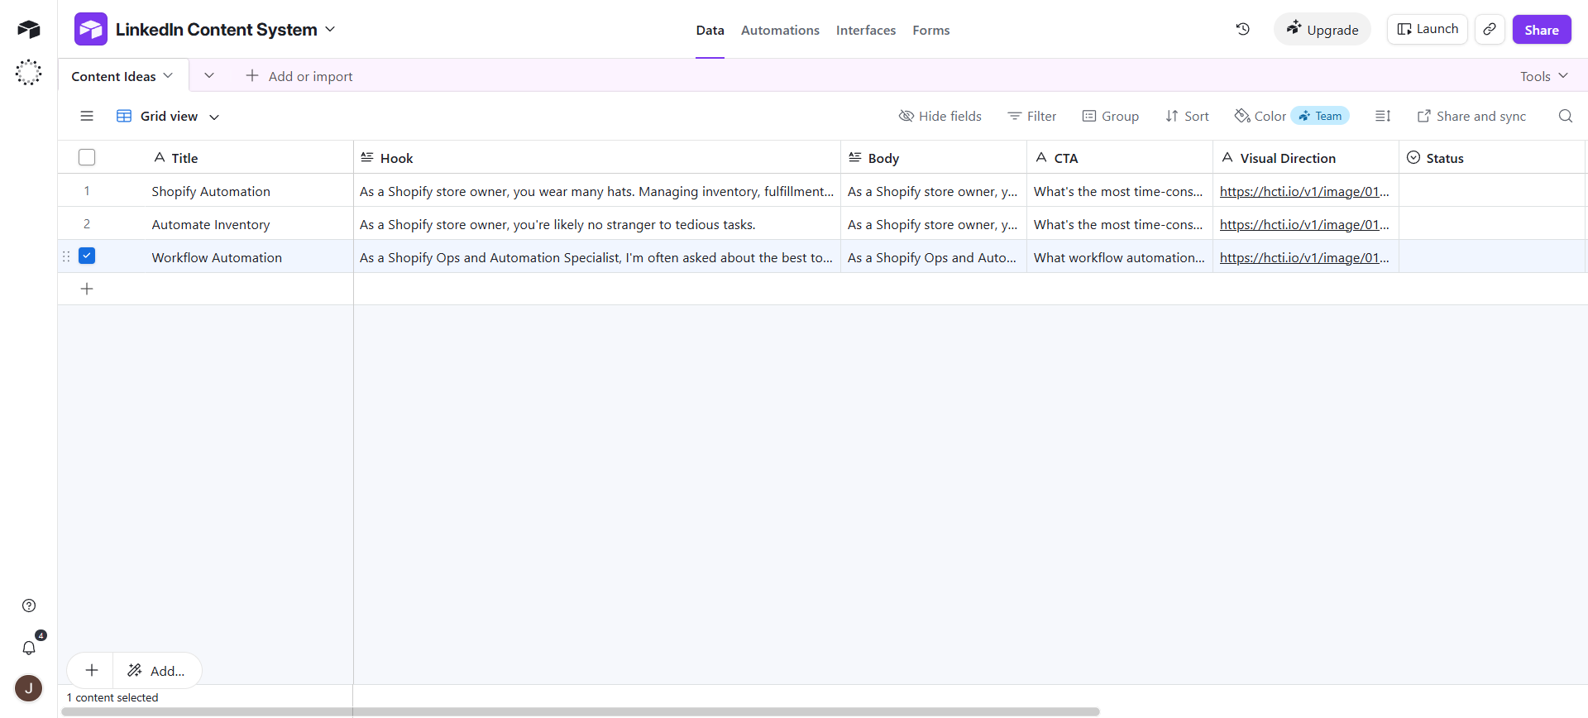Click the Omni assistant circle icon
The image size is (1588, 718).
click(x=29, y=73)
